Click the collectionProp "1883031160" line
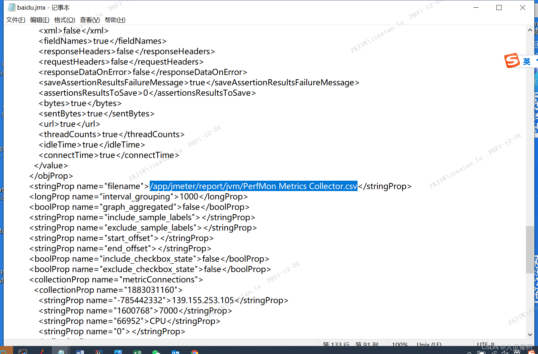 point(108,290)
